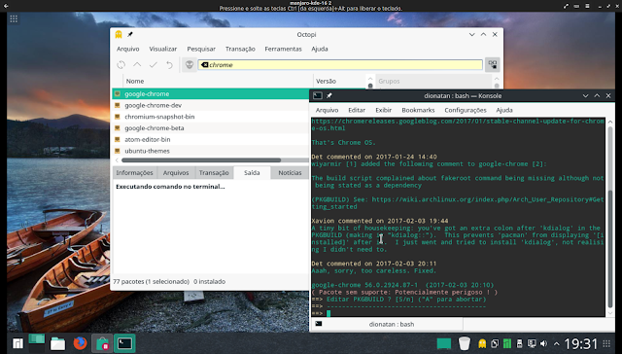Click the package icon beside google-chrome-dev row
The height and width of the screenshot is (354, 622).
pos(117,105)
